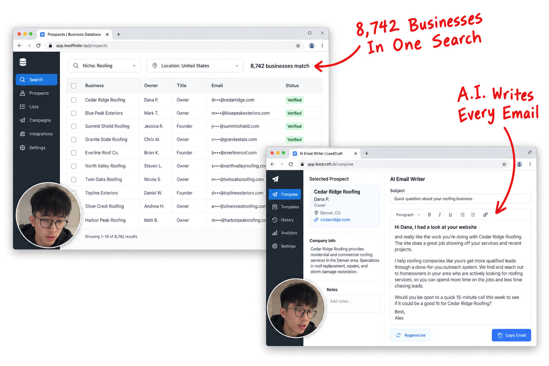
Task: Go to Campaigns in LeadFinder sidebar
Action: (x=36, y=120)
